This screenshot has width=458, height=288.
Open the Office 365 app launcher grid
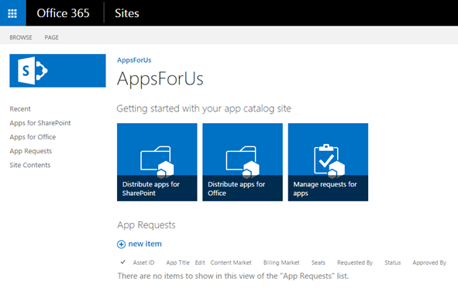[x=12, y=13]
